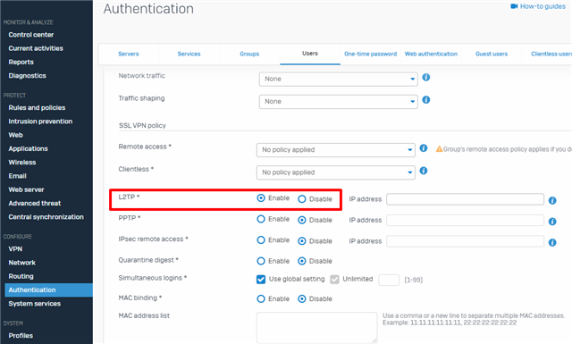Click info icon beside IPsec IP address
This screenshot has height=344, width=572.
(552, 243)
